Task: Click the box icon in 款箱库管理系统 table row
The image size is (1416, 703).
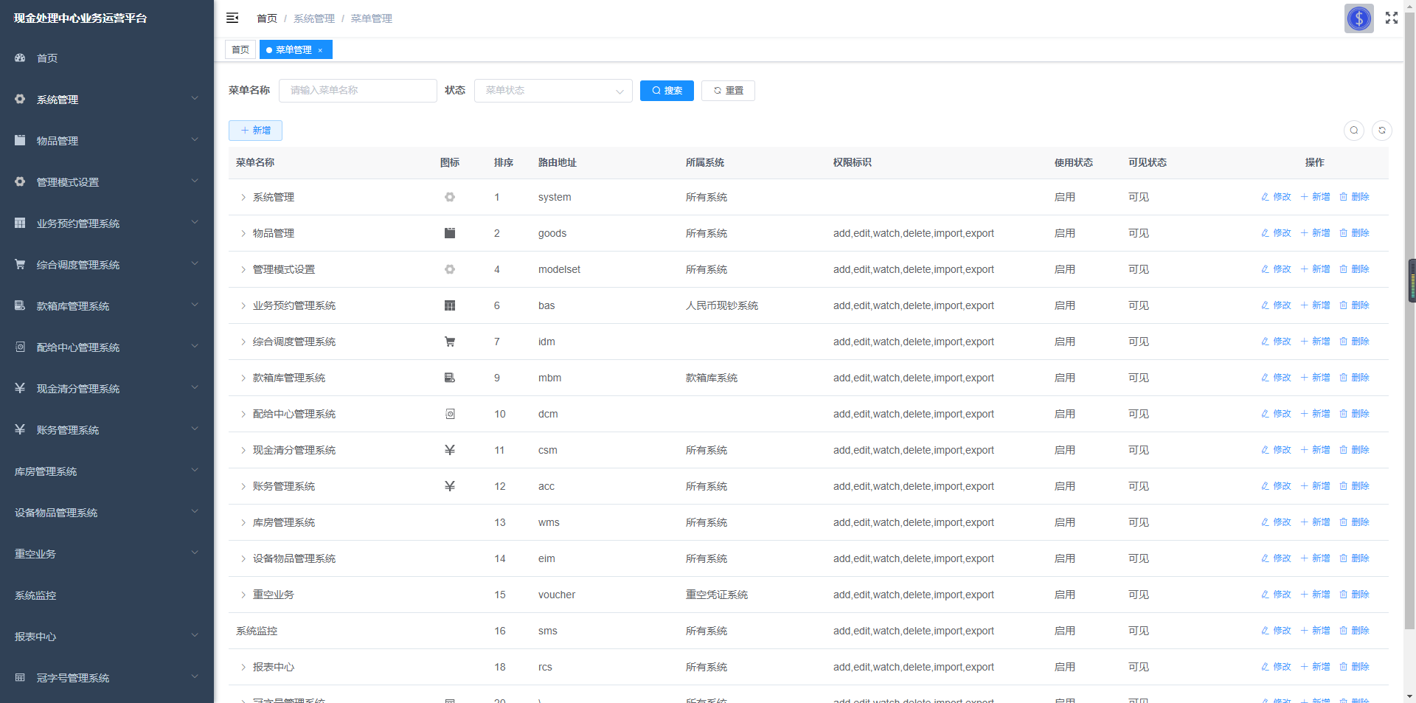Action: click(x=450, y=378)
